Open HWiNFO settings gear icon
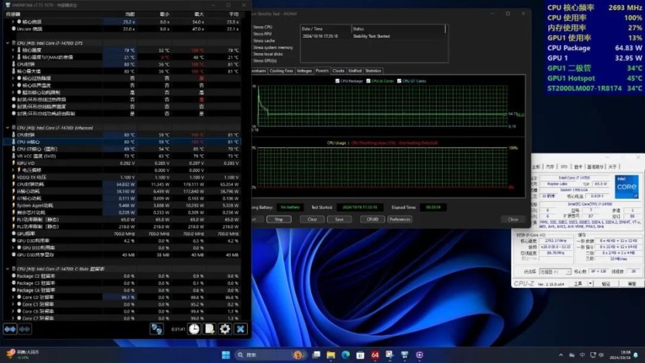The image size is (645, 363). click(224, 329)
